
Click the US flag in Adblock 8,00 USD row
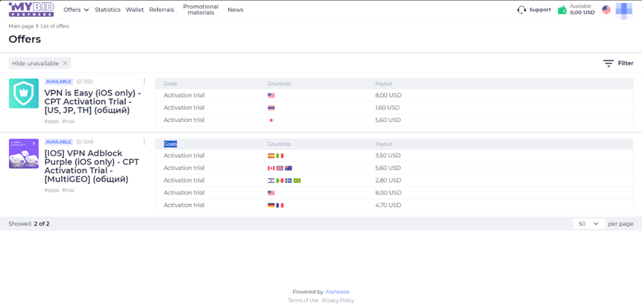(x=271, y=193)
